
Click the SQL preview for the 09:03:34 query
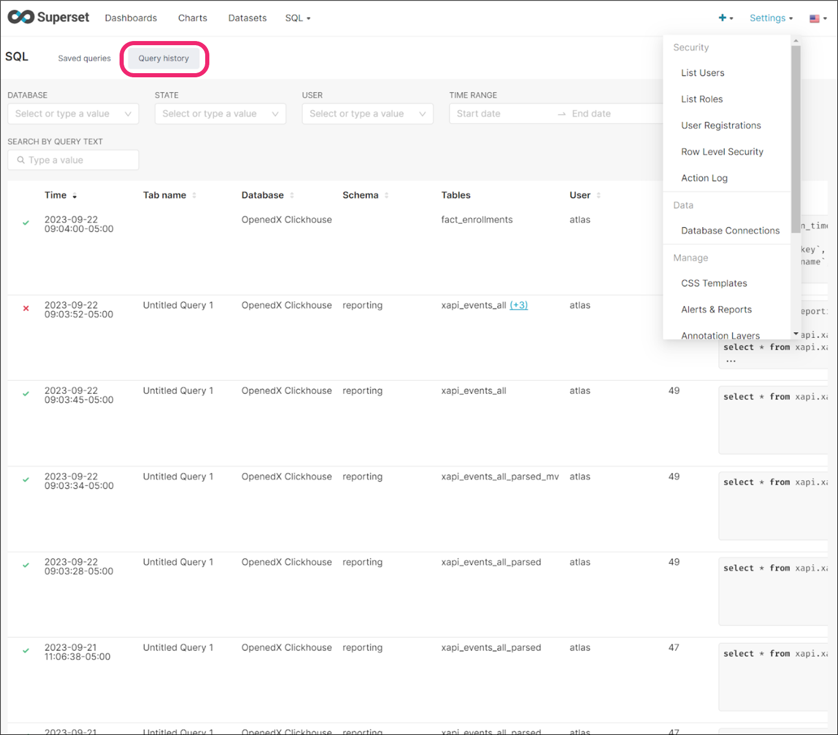(x=773, y=505)
